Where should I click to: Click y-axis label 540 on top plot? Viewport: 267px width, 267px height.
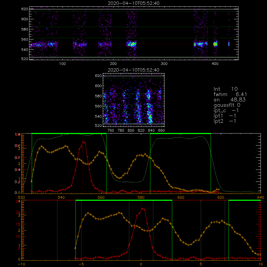[25, 50]
